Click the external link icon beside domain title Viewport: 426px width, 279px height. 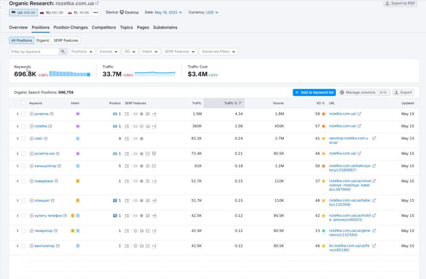click(x=97, y=3)
